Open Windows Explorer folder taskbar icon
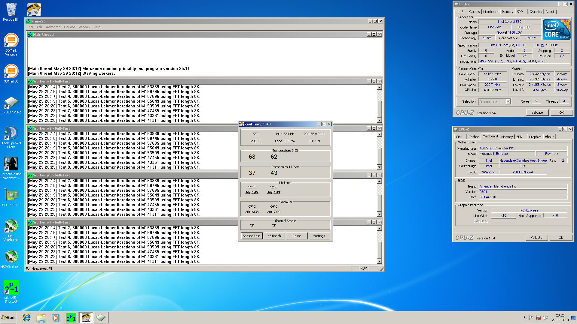 click(x=41, y=318)
